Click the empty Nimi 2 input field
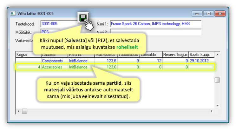 click(156, 32)
